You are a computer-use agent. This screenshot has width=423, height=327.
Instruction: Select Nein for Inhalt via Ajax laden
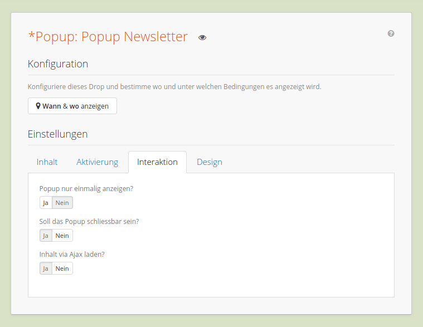coord(62,269)
